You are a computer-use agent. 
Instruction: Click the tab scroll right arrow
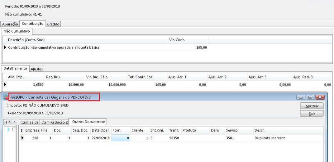[x=14, y=122]
